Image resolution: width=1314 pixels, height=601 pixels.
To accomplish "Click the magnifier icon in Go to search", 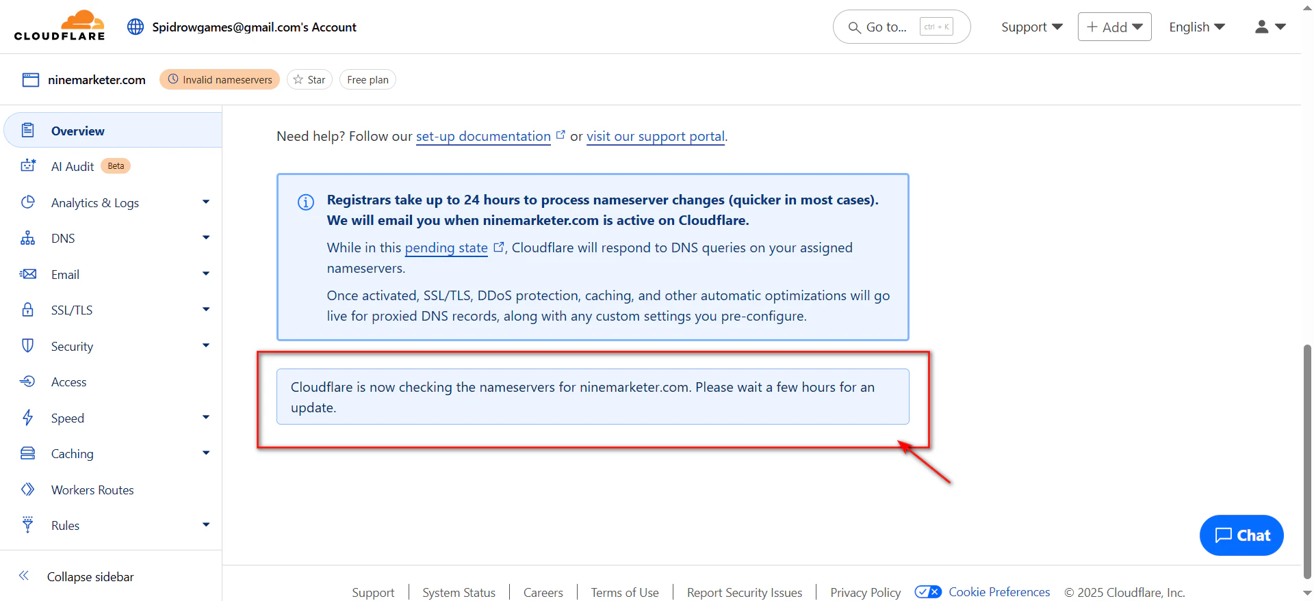I will point(855,27).
